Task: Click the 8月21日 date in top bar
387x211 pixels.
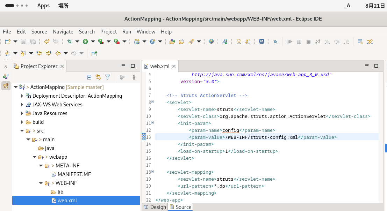Action: pyautogui.click(x=375, y=6)
